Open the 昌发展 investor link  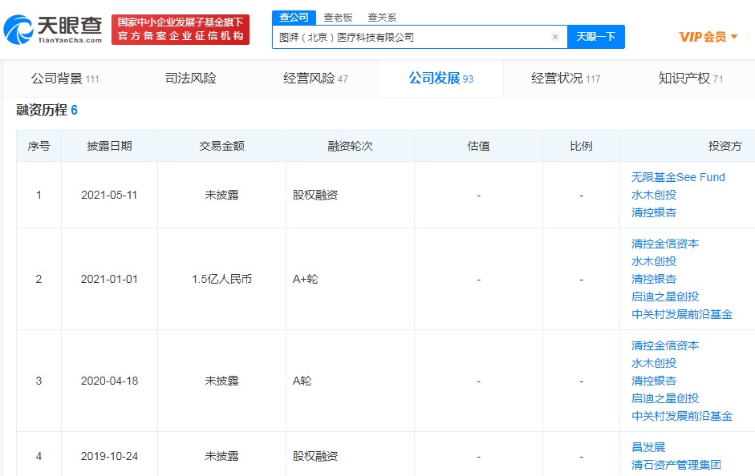click(x=647, y=447)
